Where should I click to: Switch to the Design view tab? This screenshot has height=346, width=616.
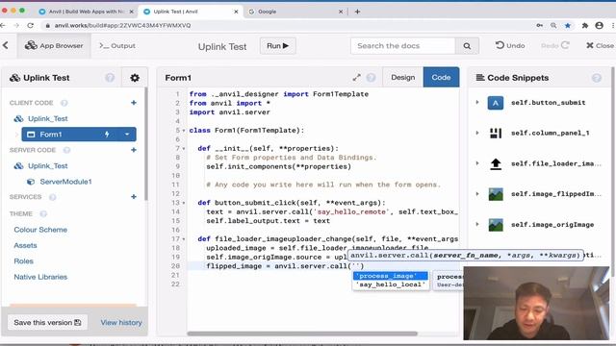402,77
